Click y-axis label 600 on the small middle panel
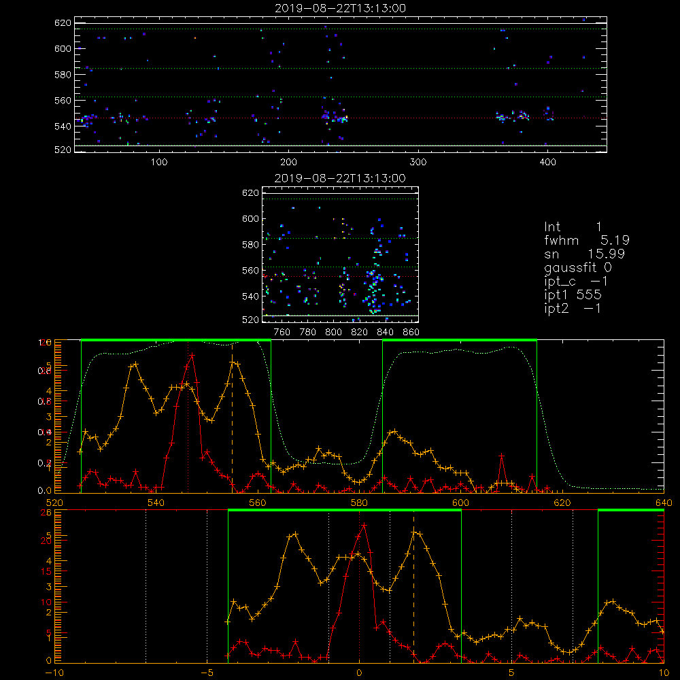 251,218
